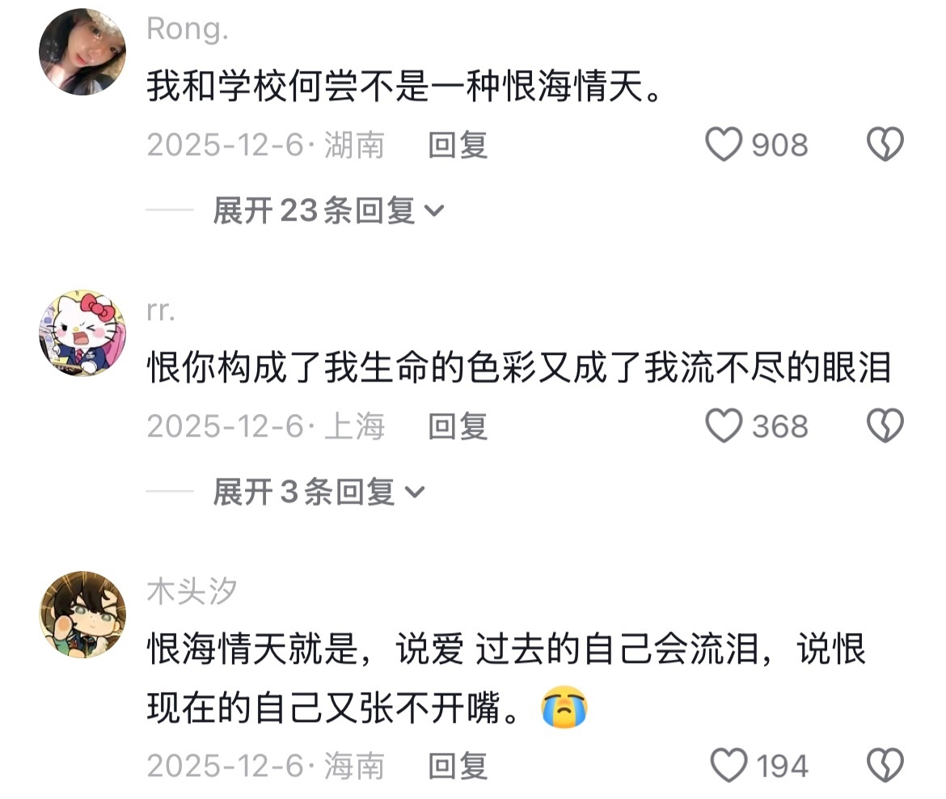Dislike 木头汐's comment via broken heart

click(885, 765)
